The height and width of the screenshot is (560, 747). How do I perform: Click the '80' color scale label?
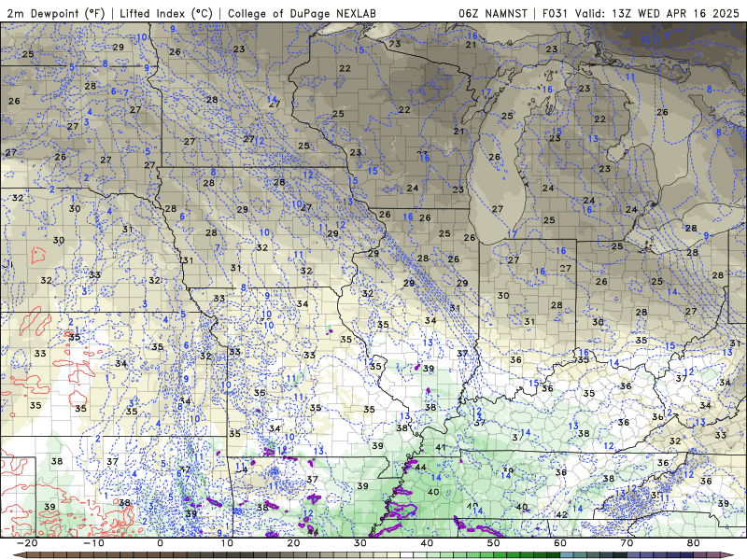pyautogui.click(x=694, y=543)
